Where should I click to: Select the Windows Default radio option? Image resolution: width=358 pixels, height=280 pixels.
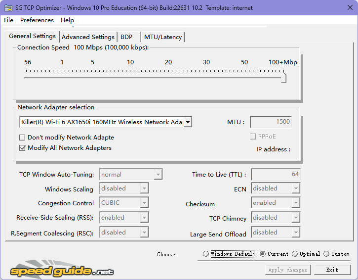pyautogui.click(x=206, y=254)
